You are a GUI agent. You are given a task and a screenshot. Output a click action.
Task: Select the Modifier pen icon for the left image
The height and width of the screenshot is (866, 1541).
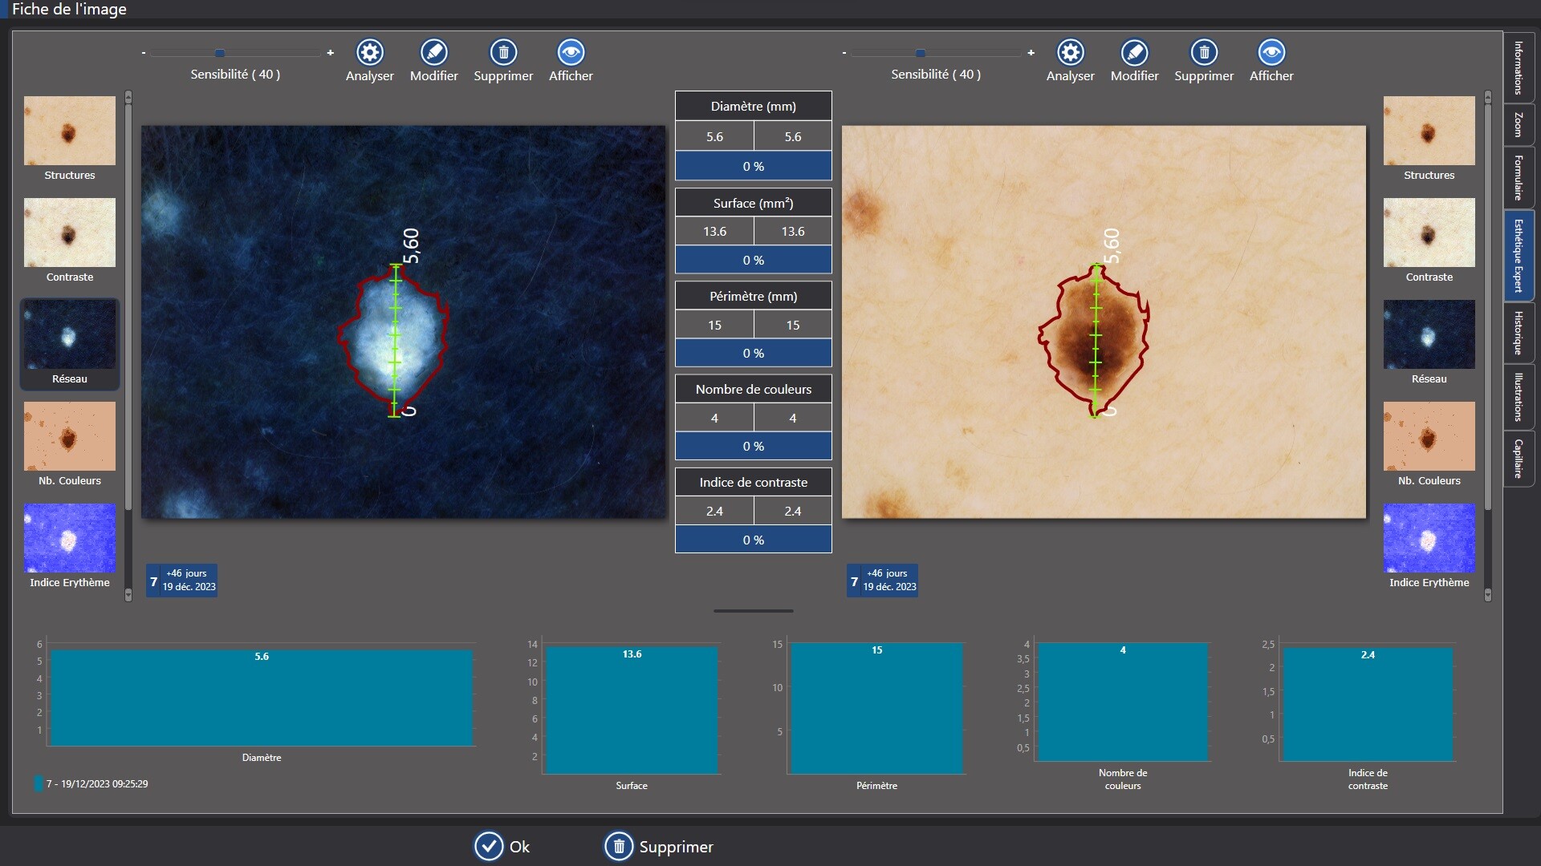coord(433,51)
